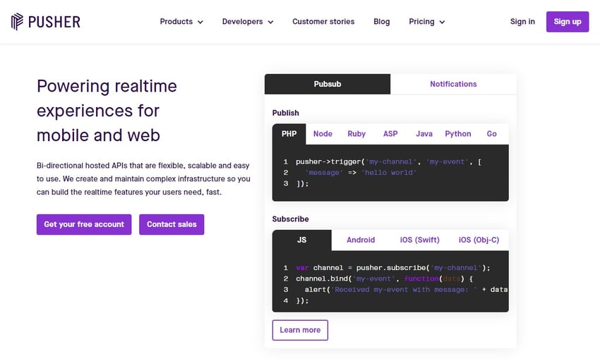Expand the Pricing chevron
Screen dimensions: 600x361
442,22
